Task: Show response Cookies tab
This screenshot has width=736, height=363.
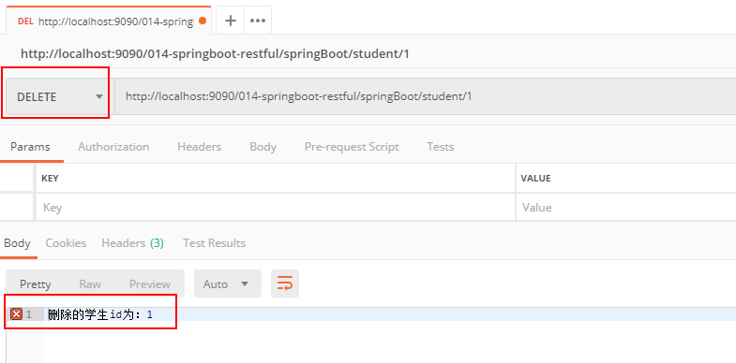Action: (x=66, y=243)
